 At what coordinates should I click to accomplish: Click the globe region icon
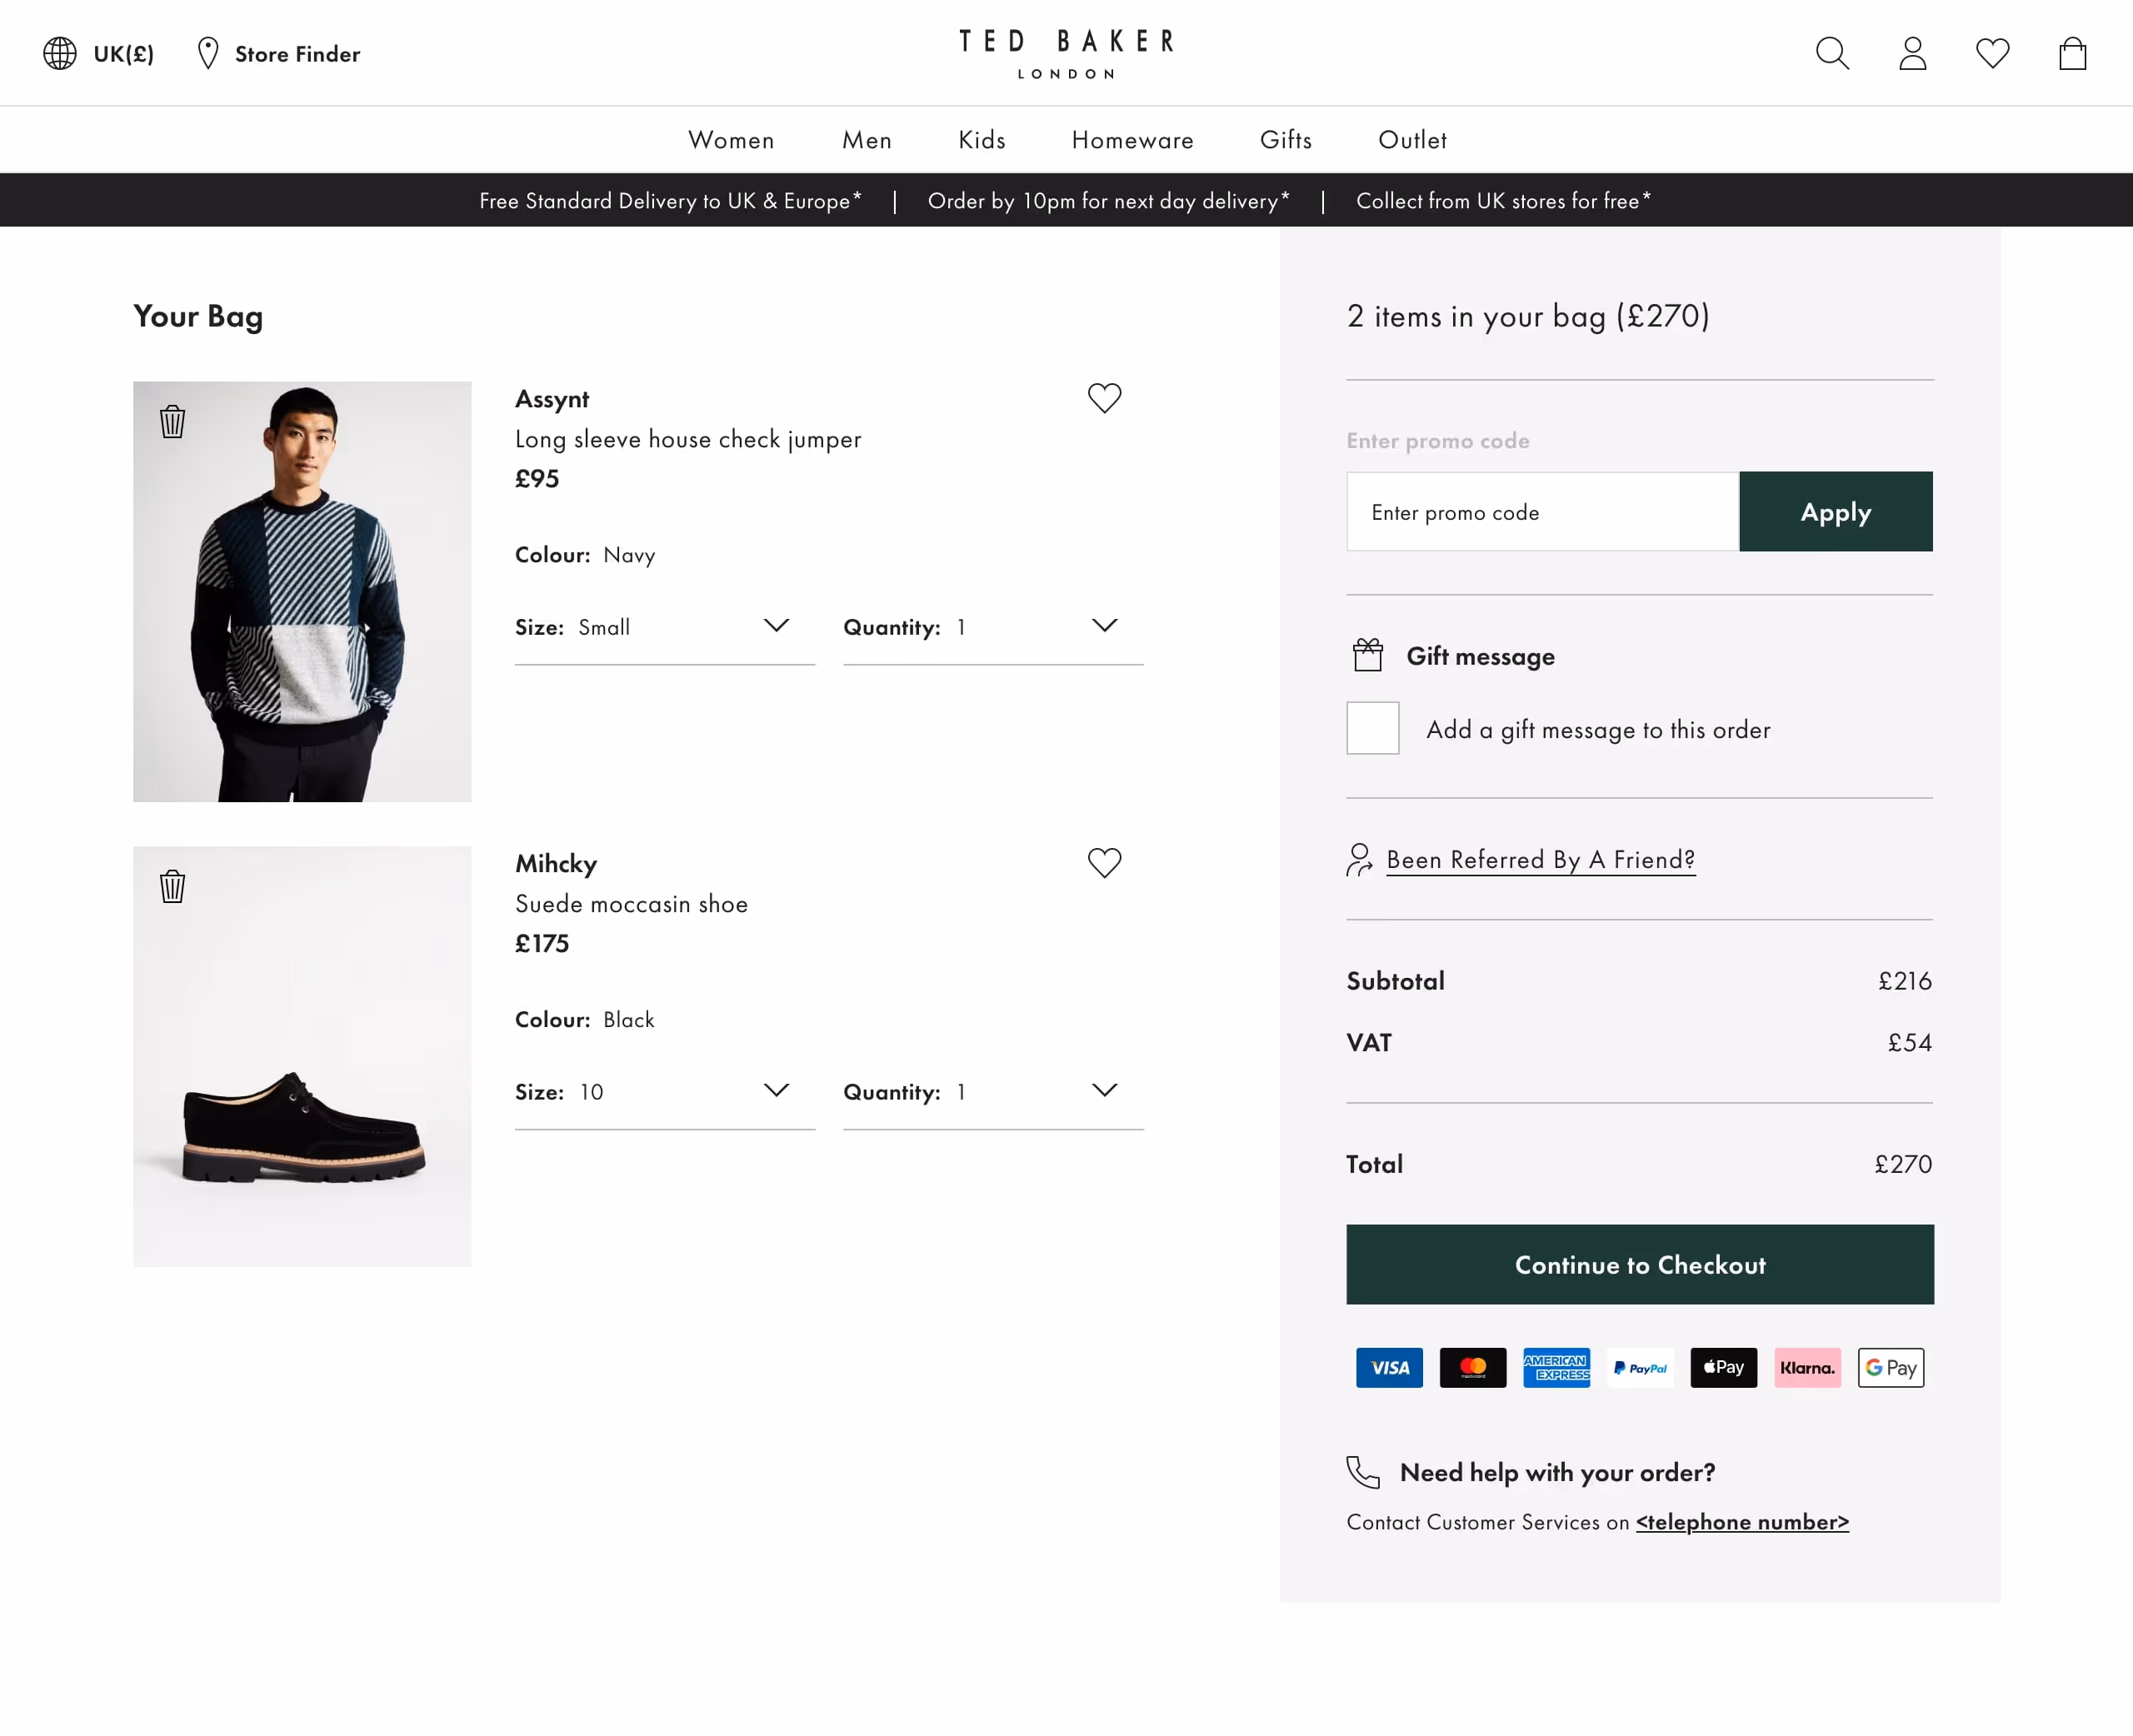click(60, 53)
